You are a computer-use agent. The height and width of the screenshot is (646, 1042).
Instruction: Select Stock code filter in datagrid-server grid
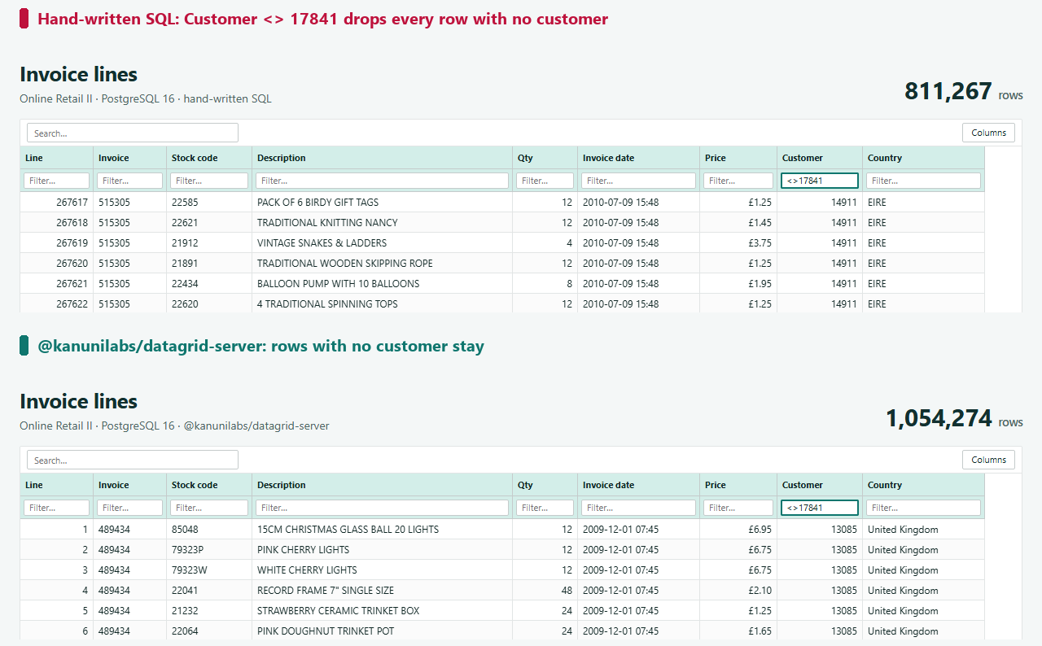(209, 508)
